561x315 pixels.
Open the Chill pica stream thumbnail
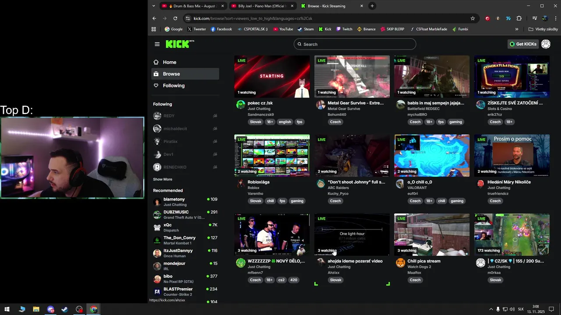(432, 234)
